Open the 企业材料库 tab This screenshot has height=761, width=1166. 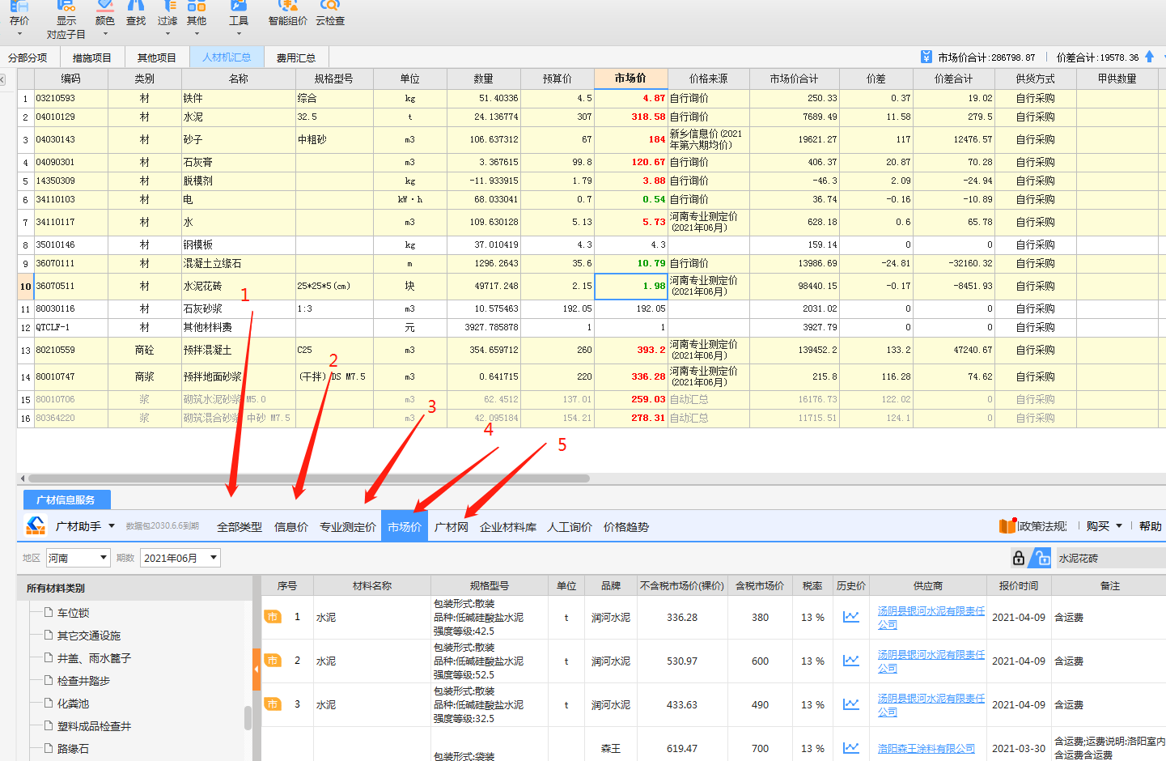tap(508, 526)
